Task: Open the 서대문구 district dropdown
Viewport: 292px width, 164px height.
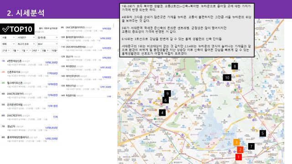Action: (x=26, y=37)
